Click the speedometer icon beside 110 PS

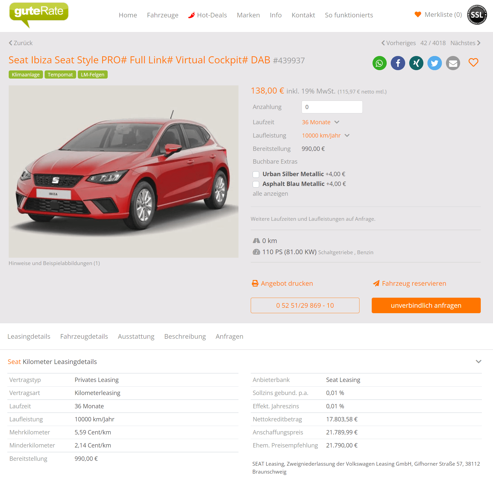click(x=256, y=252)
